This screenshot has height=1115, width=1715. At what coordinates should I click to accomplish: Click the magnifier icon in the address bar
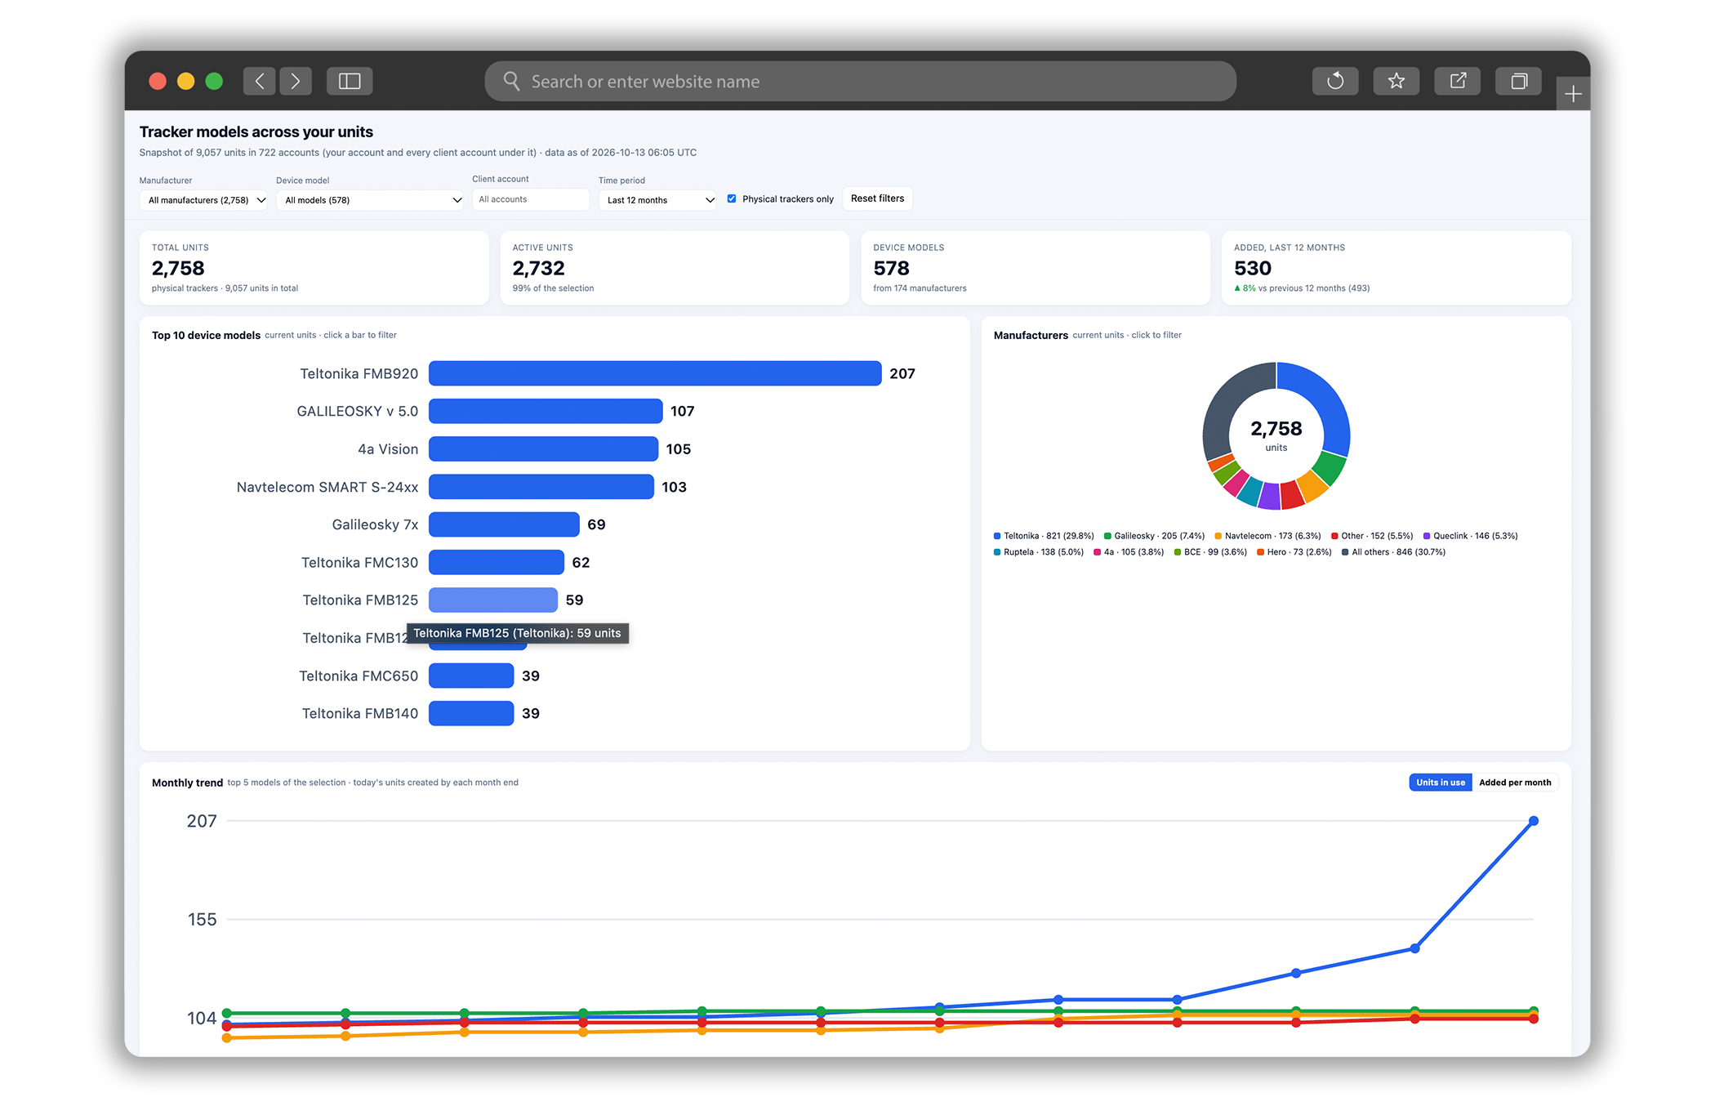[511, 81]
